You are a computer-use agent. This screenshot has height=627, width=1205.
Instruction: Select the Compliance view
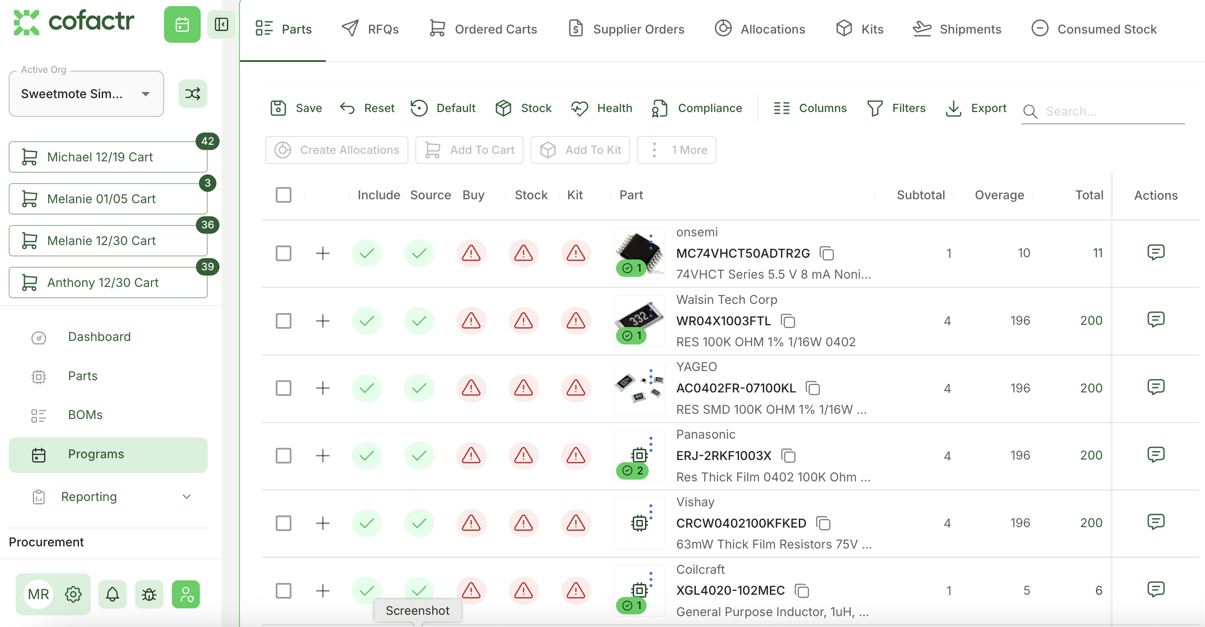(697, 108)
